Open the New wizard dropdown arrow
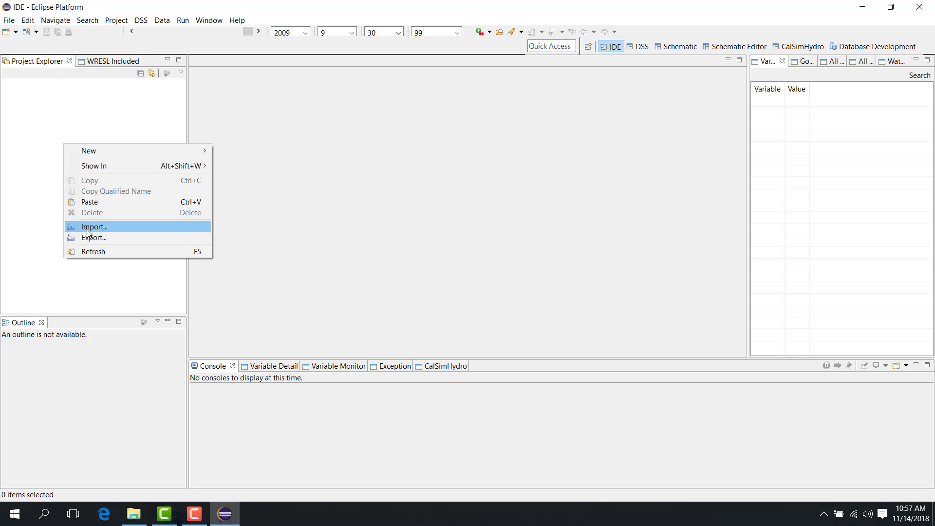Viewport: 935px width, 526px height. 16,32
